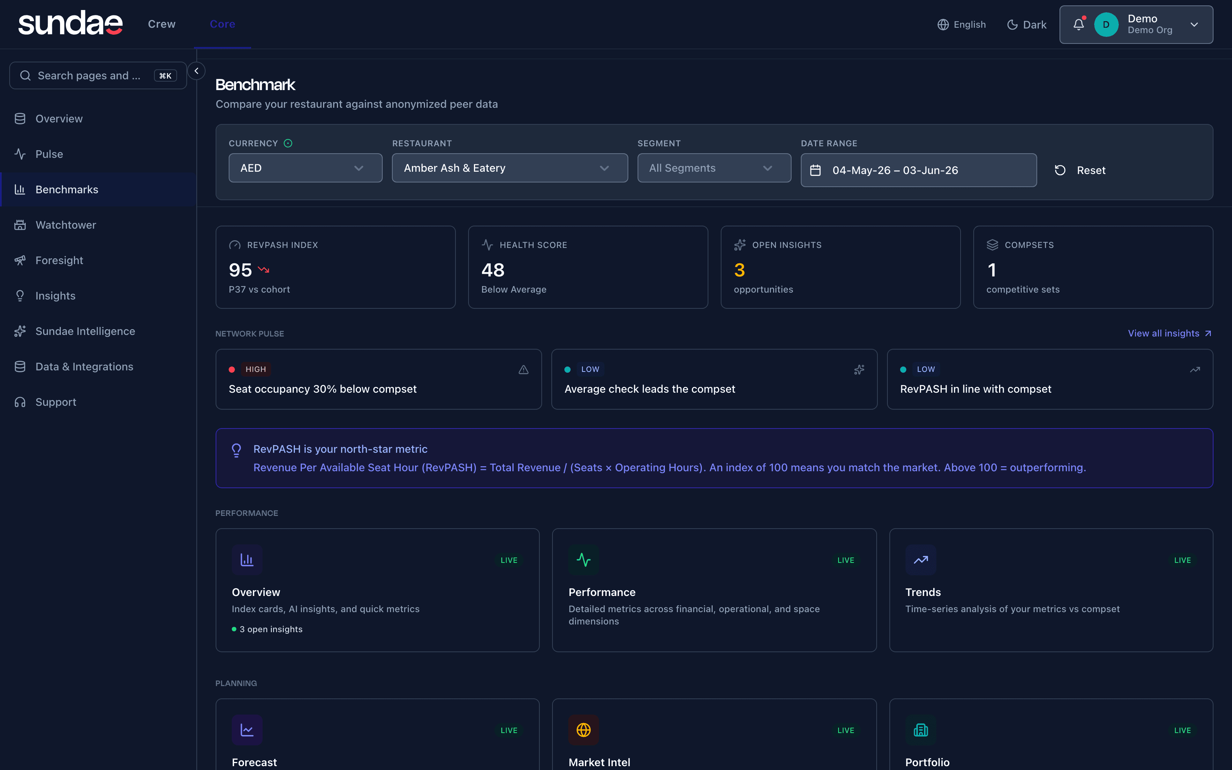Click the Search pages input field
Viewport: 1232px width, 770px height.
click(x=98, y=75)
